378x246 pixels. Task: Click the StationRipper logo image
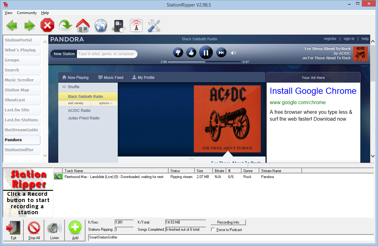click(28, 193)
